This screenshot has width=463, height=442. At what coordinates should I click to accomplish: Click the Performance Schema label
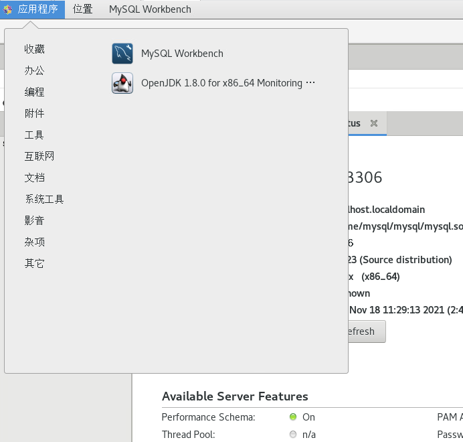[209, 417]
